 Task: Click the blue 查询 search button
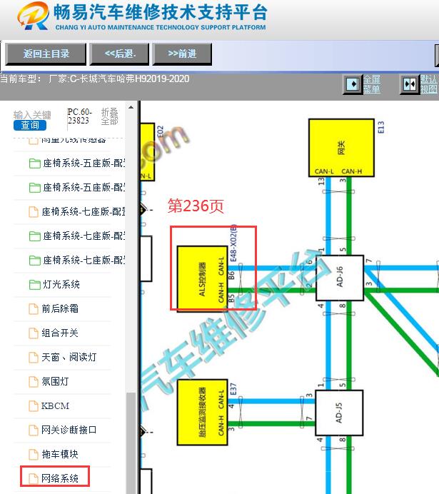(30, 125)
